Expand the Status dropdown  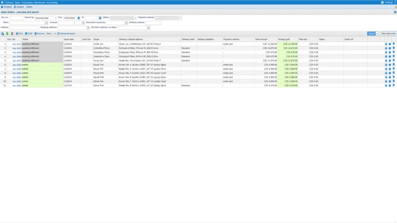point(135,18)
